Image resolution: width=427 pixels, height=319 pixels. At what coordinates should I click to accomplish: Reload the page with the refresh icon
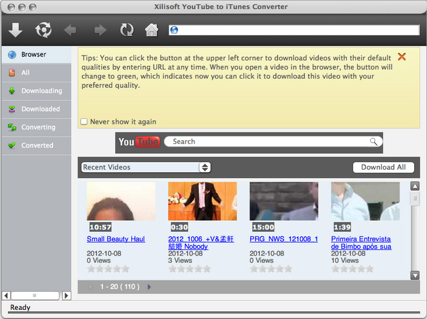click(127, 30)
